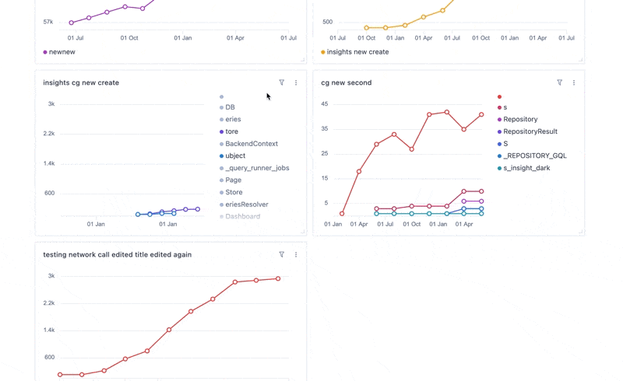Click resize handle of insights new create card
This screenshot has height=381, width=623.
580,60
